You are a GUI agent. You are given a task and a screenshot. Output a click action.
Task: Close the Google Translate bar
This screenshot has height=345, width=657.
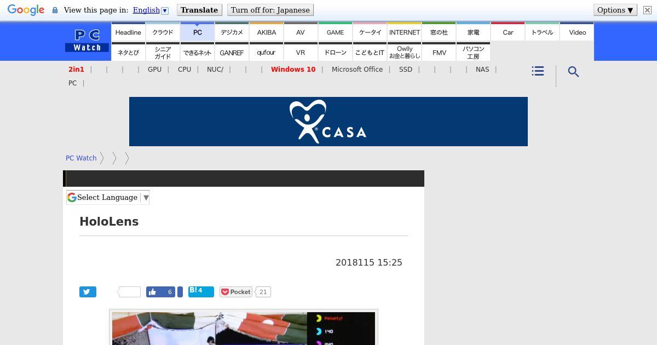647,10
